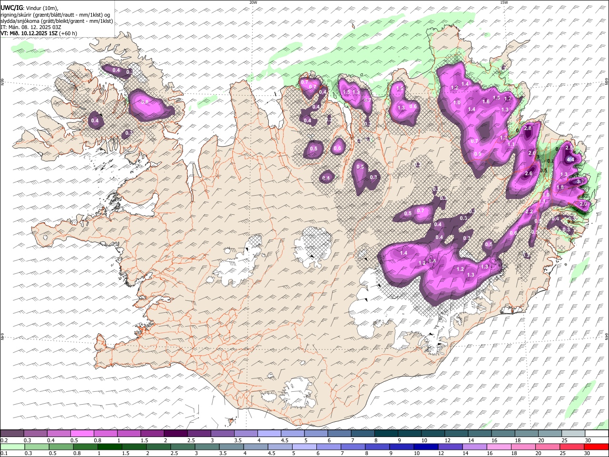Click the '15W' meridian label
Viewport: 609px width, 457px height.
coord(504,2)
